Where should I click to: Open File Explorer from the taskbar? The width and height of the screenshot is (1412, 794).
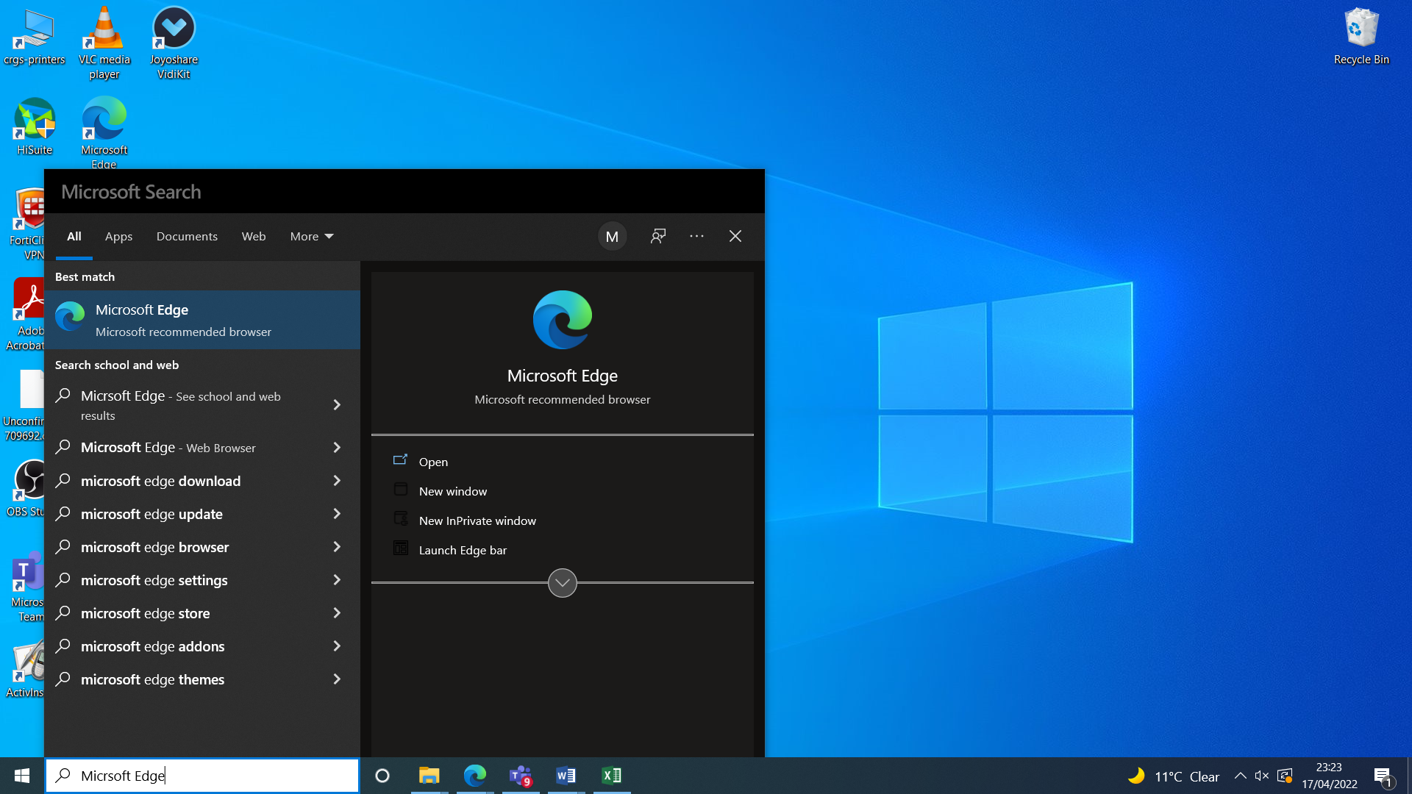(x=429, y=776)
